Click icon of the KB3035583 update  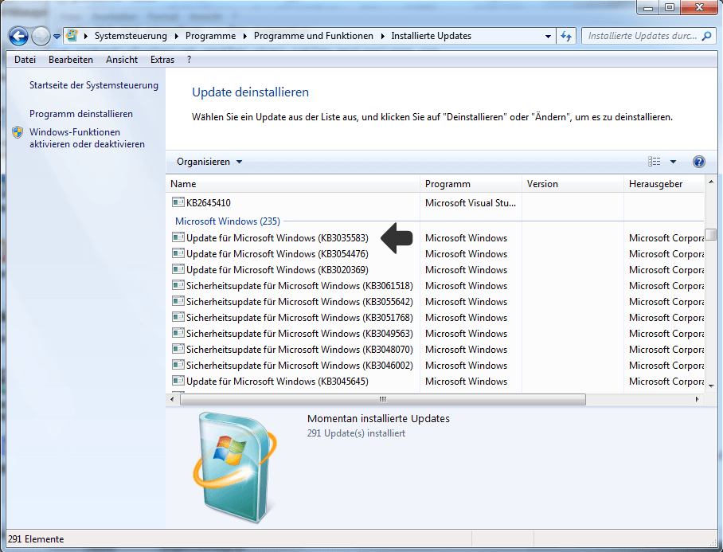pos(178,237)
